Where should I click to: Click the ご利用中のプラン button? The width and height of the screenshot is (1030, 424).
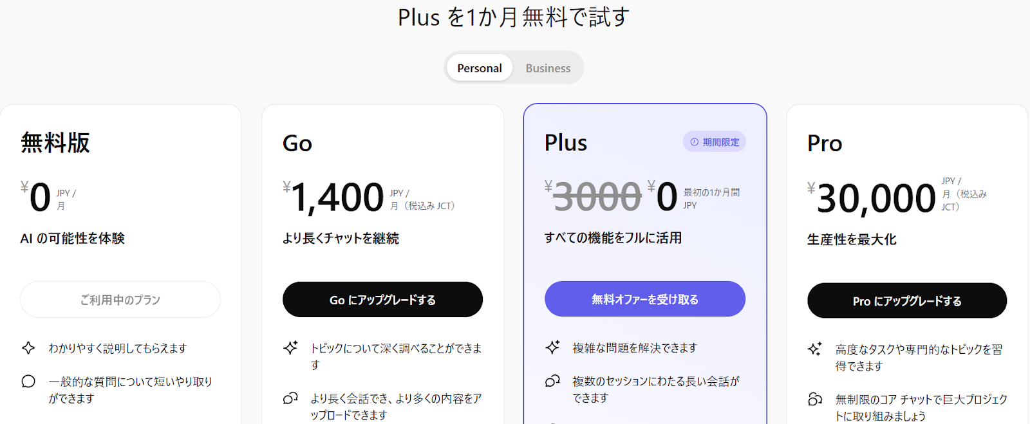click(120, 300)
